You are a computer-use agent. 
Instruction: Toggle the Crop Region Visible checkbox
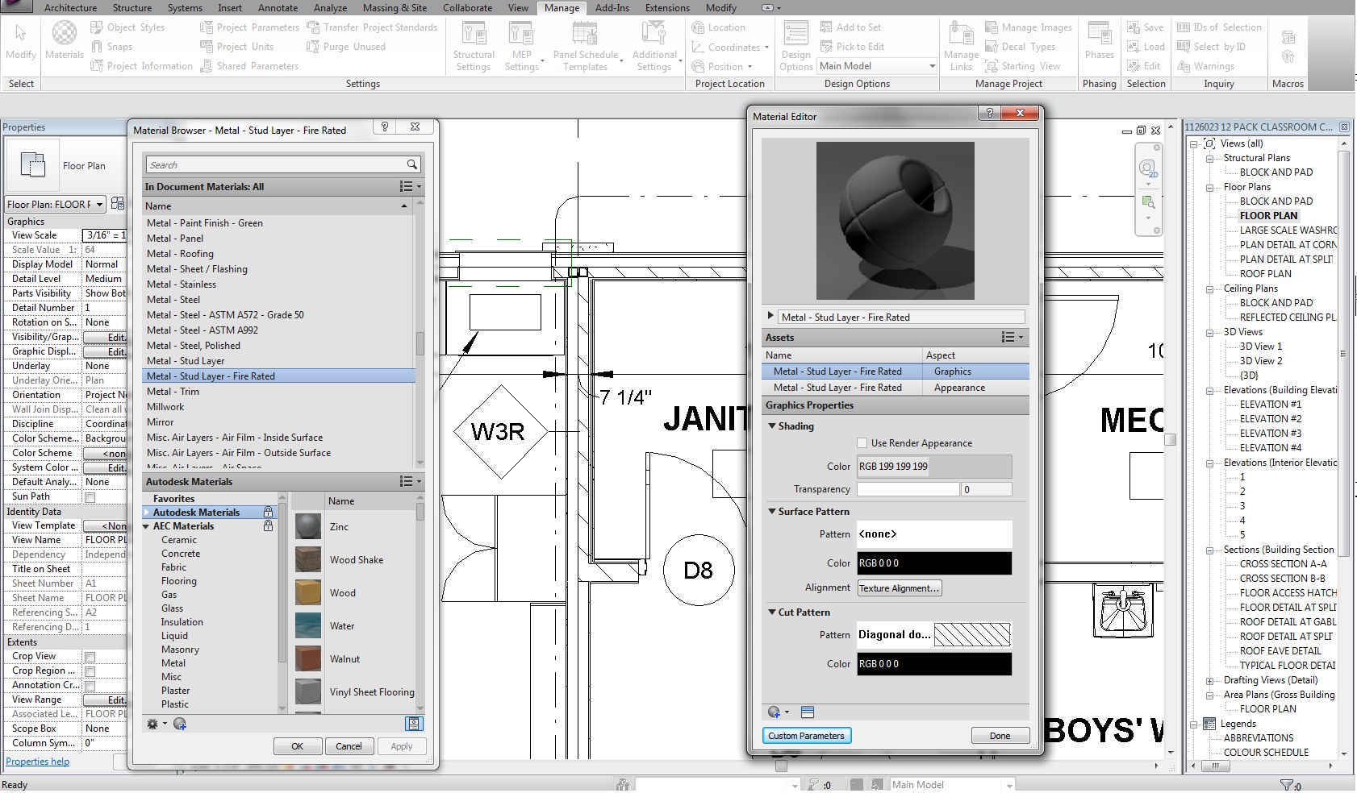click(x=90, y=671)
